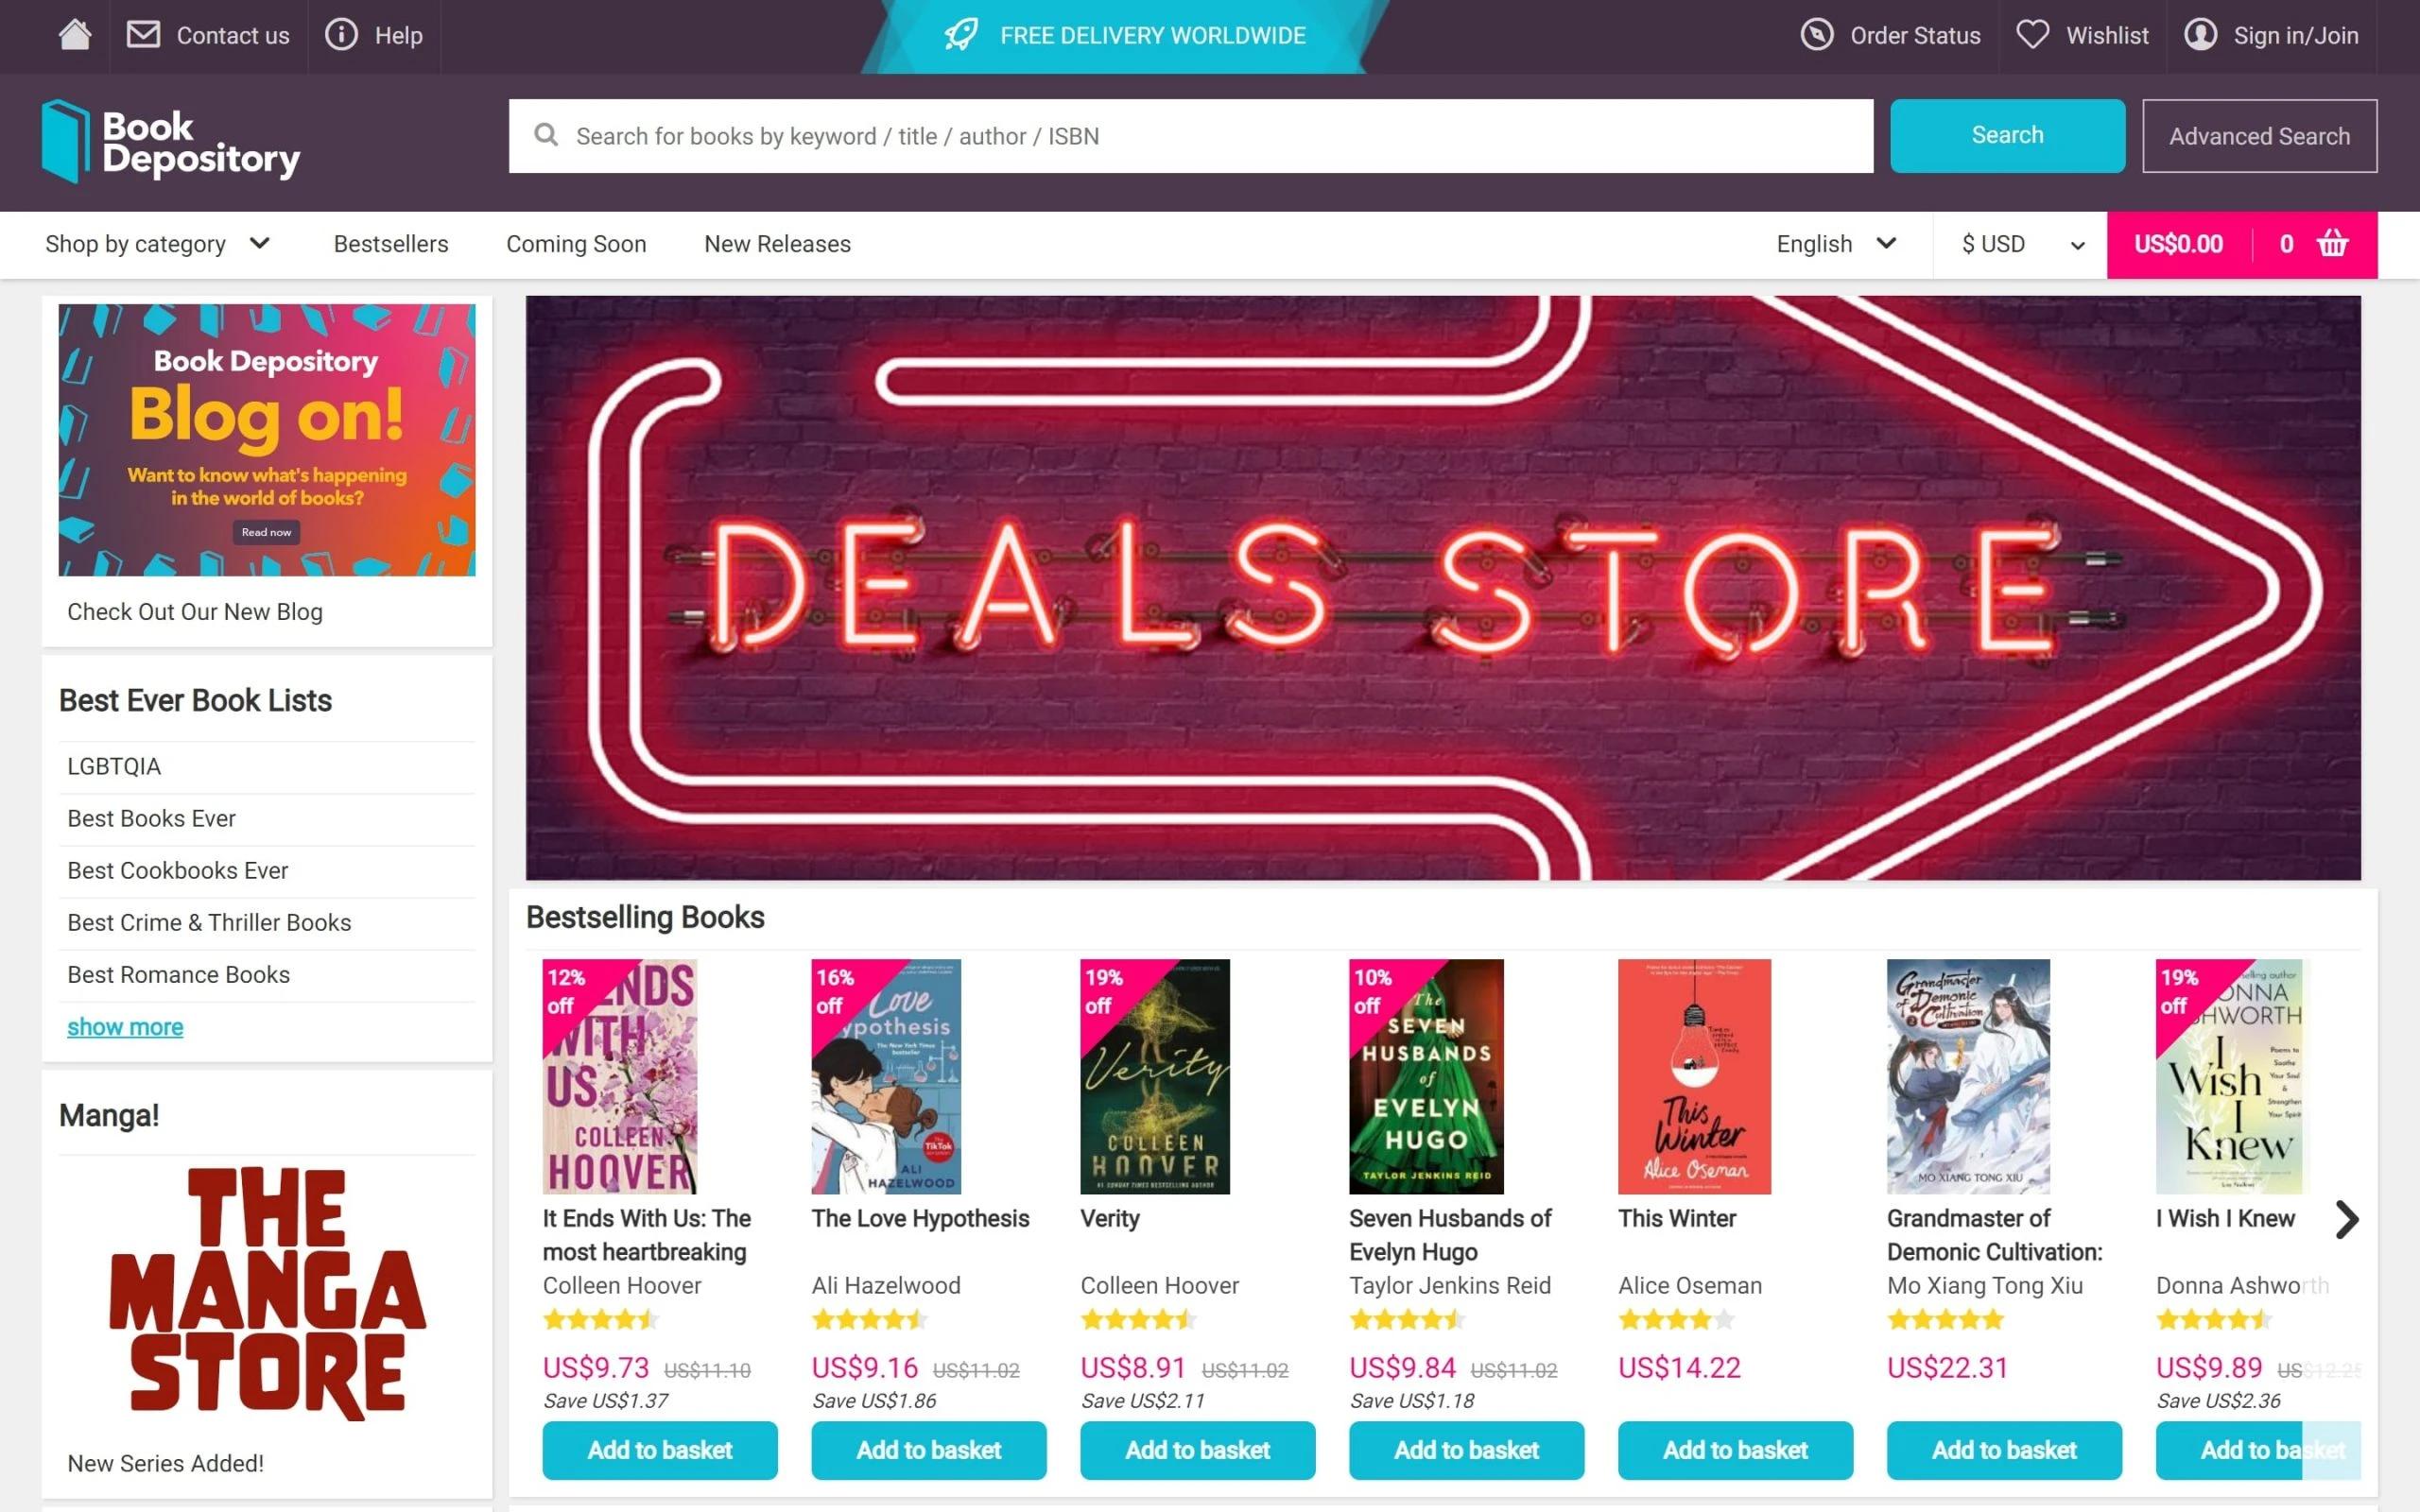Open the shopping basket icon
This screenshot has width=2420, height=1512.
click(x=2332, y=244)
